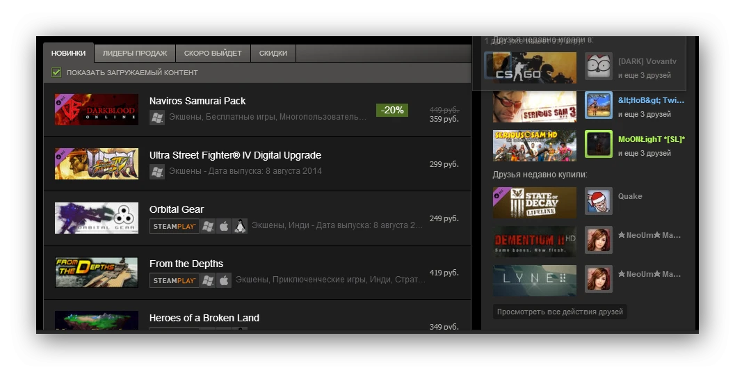Click avatar next to Dementium II banner
The image size is (735, 370).
click(x=599, y=240)
